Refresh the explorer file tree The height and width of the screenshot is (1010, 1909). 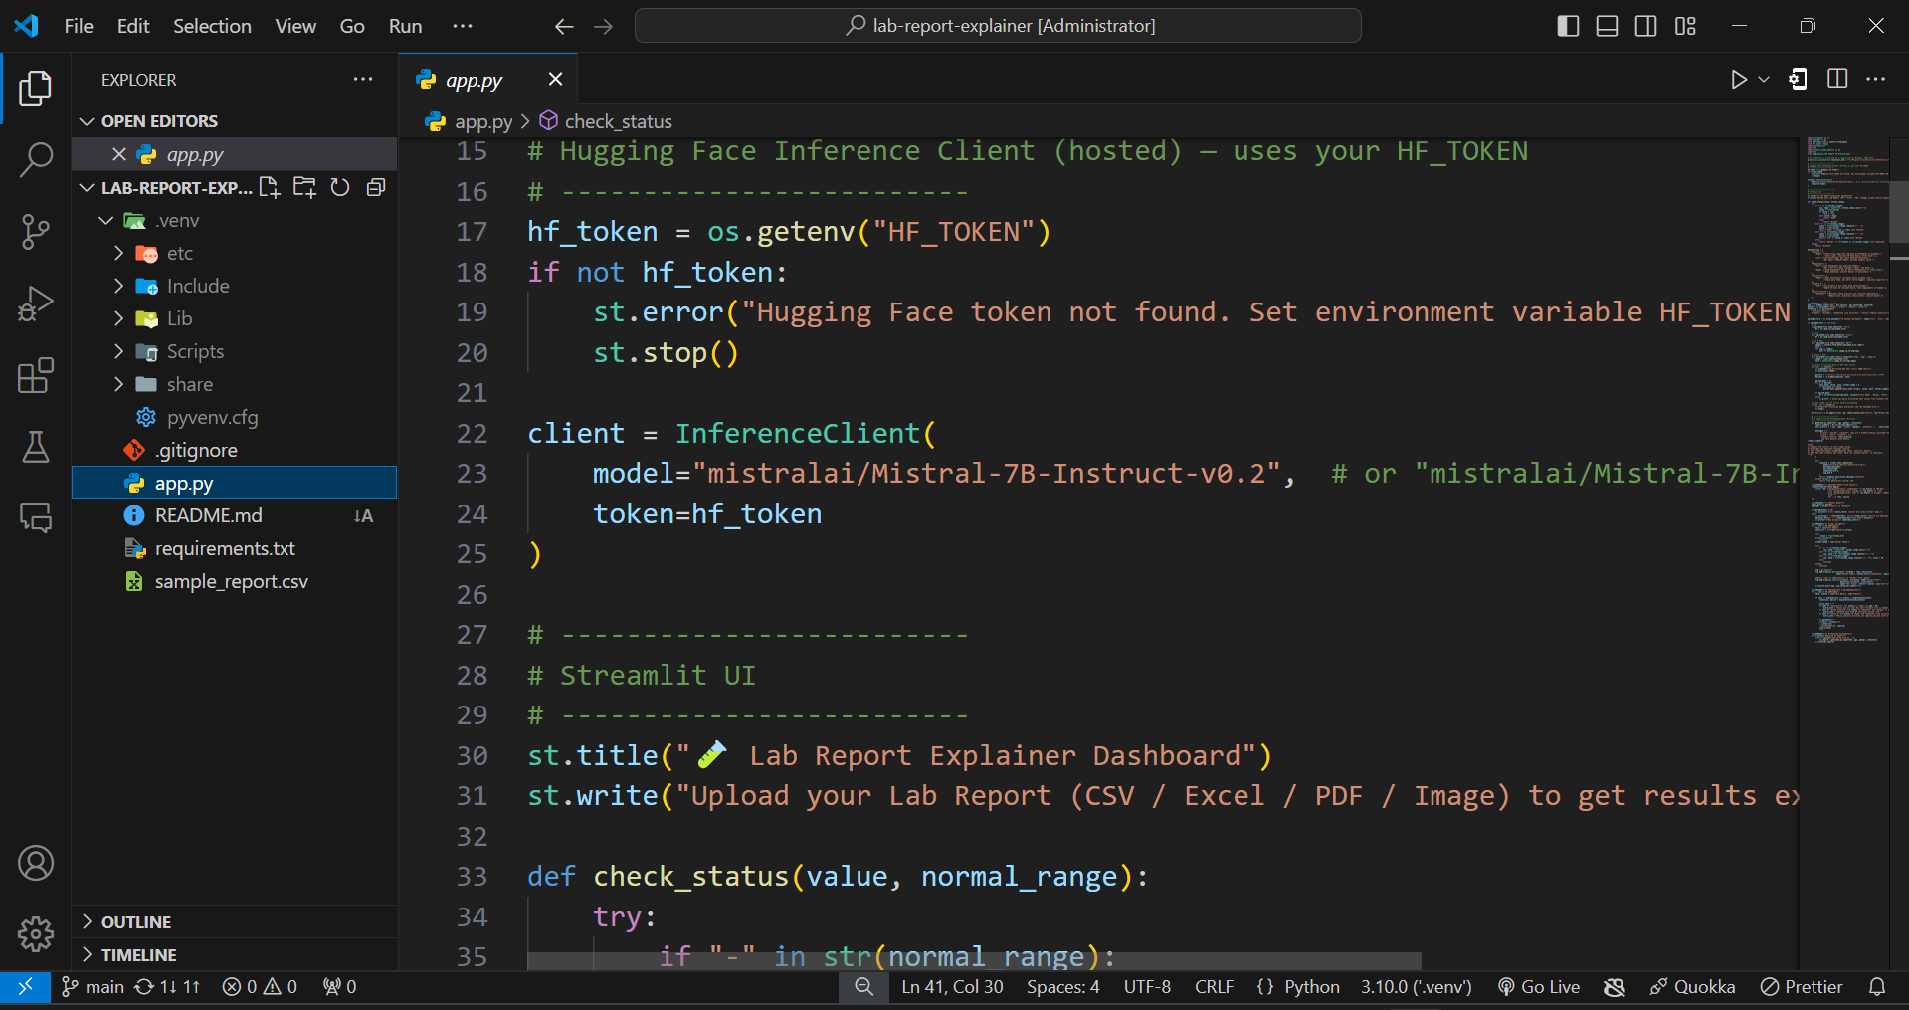[x=340, y=187]
